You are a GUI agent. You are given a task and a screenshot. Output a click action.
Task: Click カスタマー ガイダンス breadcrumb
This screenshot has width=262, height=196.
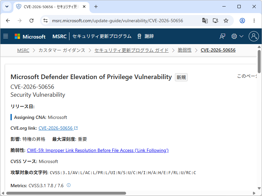click(62, 50)
